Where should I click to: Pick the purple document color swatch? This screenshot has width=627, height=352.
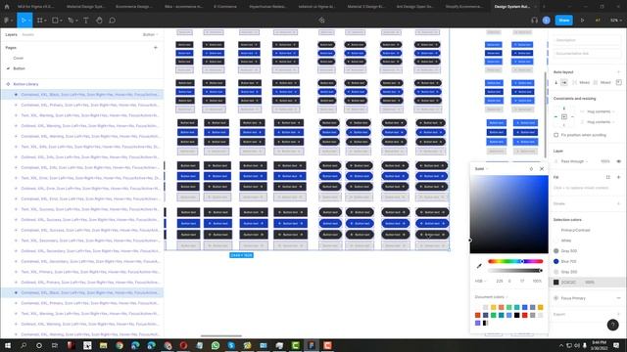(x=477, y=323)
